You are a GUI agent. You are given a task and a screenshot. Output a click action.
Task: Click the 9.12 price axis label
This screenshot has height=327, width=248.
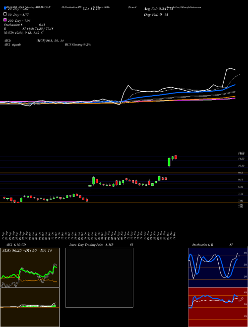(242, 179)
